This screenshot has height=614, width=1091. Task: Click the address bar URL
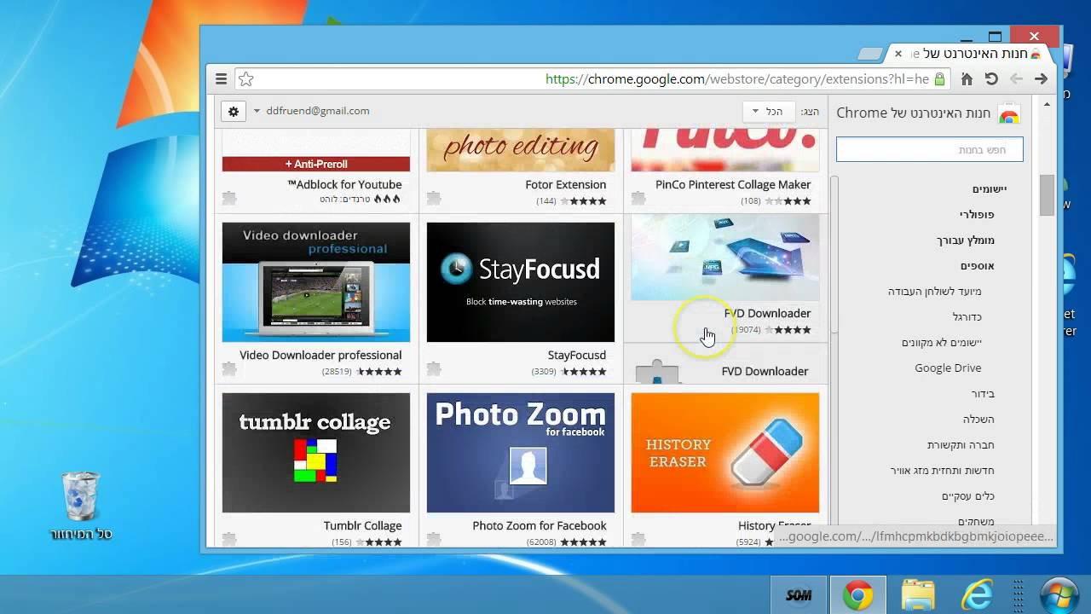[x=736, y=79]
